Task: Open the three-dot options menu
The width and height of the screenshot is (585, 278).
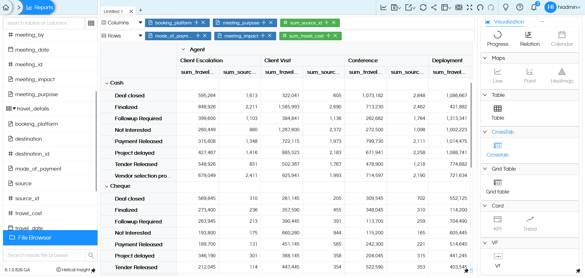Action: tap(542, 21)
